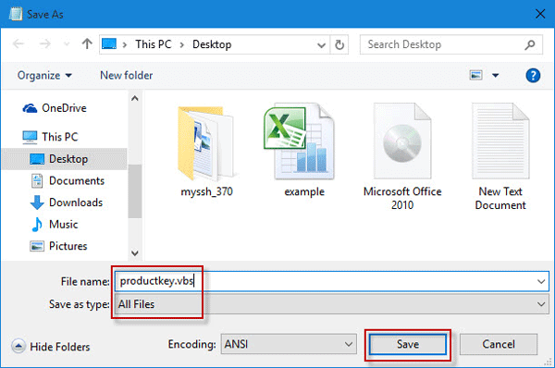Open the Save as type combo box
This screenshot has width=555, height=368.
tap(332, 304)
